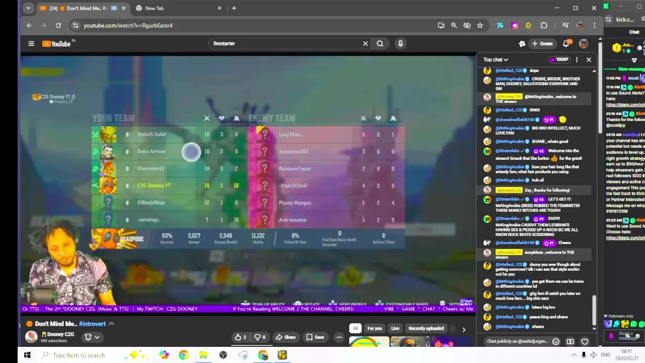Click the chat message input field
645x363 pixels.
point(518,341)
